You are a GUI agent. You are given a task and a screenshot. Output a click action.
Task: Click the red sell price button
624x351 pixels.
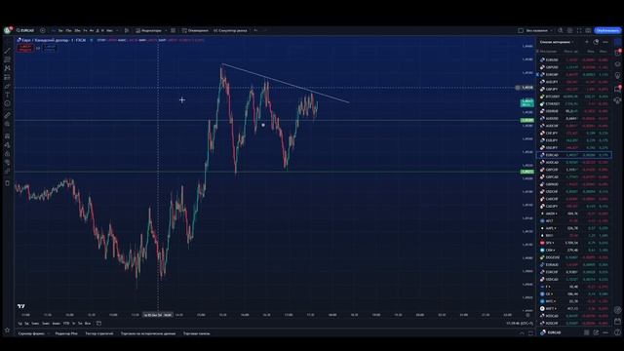(25, 48)
